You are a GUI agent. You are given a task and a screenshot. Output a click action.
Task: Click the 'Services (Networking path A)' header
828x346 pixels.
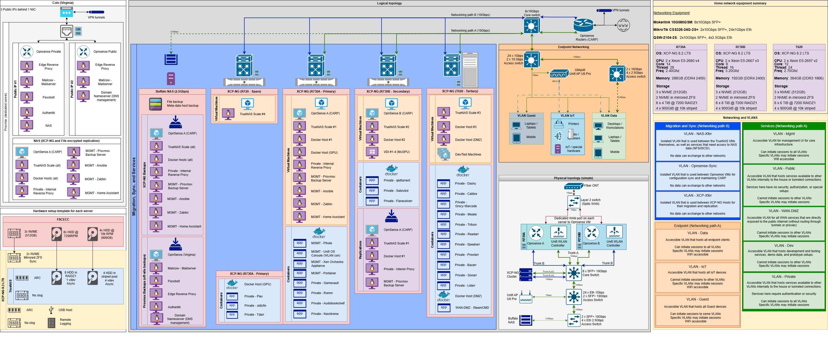tap(784, 126)
